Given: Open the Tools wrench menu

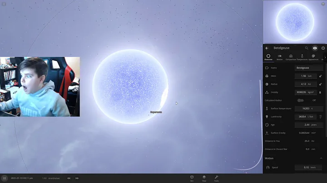Looking at the screenshot, I should coord(216,178).
